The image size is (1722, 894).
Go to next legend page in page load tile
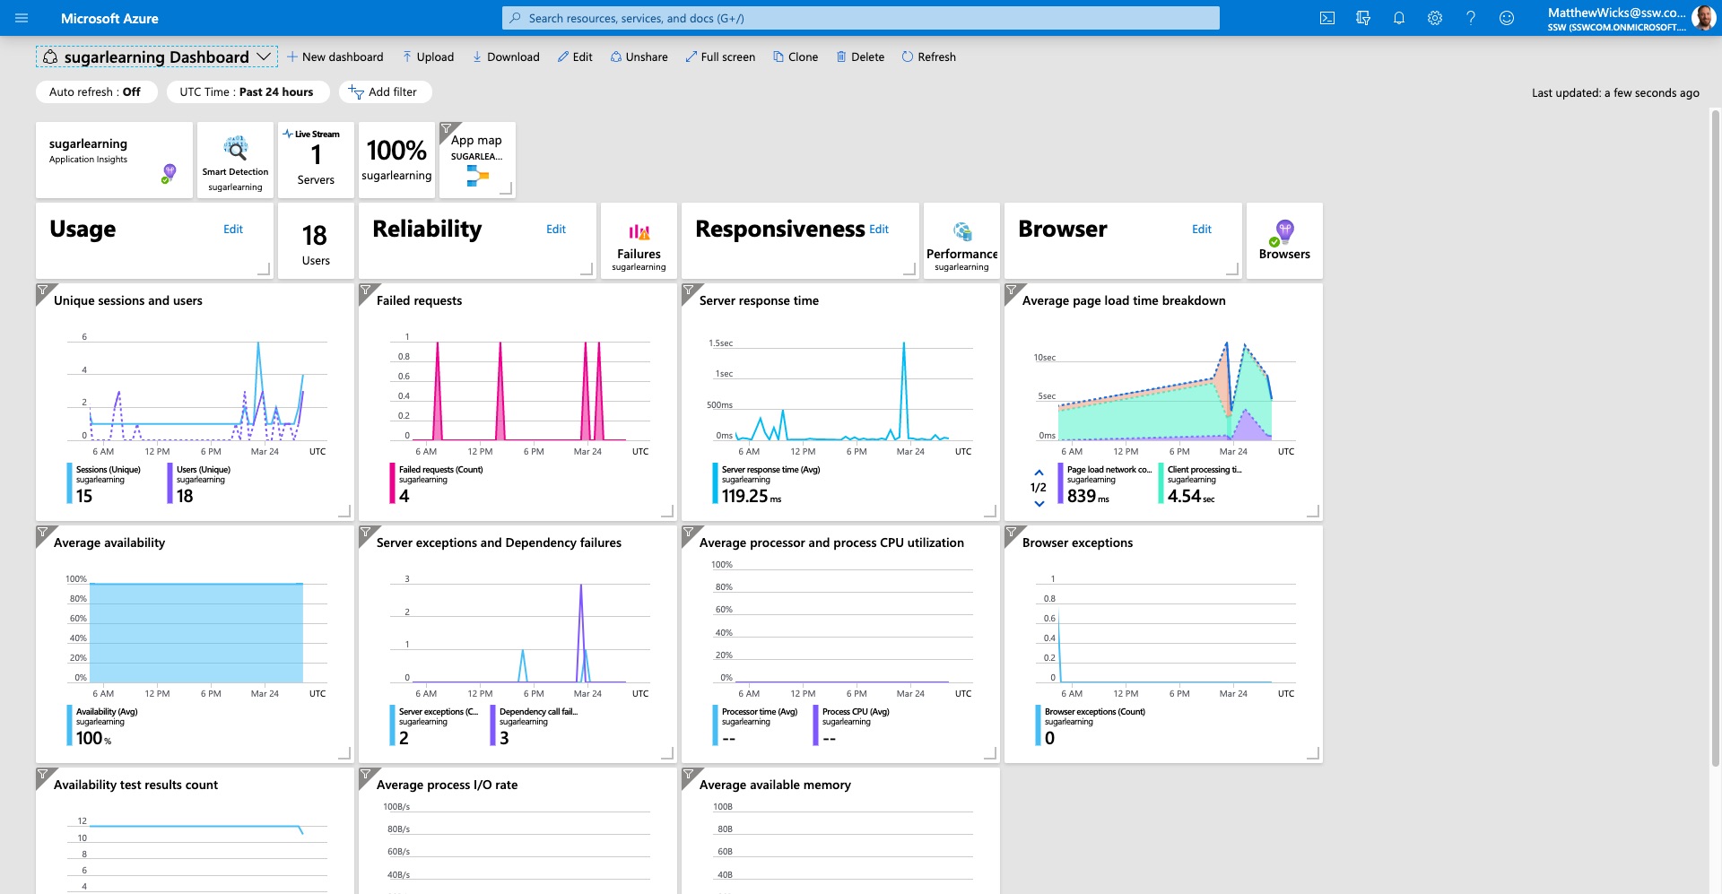[1039, 504]
